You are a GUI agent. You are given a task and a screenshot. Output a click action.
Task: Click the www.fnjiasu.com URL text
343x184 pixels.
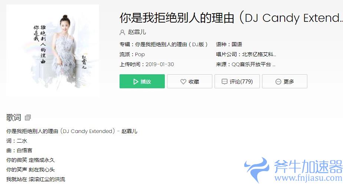coord(308,178)
